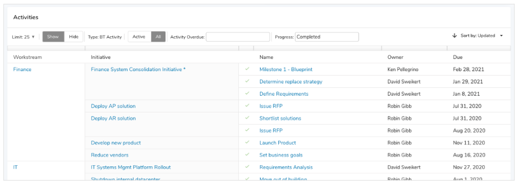Open the Launch Product activity

coord(278,143)
